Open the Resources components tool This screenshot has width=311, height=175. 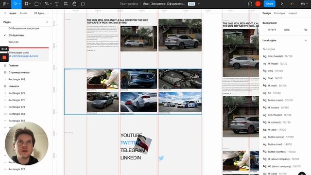pos(66,4)
